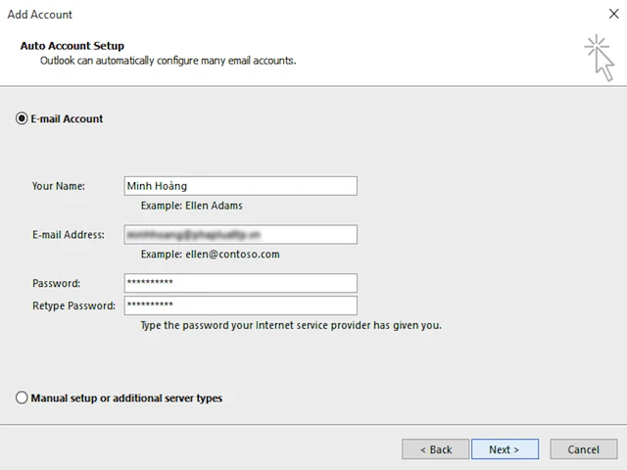
Task: Click the "Example: Ellen Adams" hint text
Action: (x=191, y=206)
